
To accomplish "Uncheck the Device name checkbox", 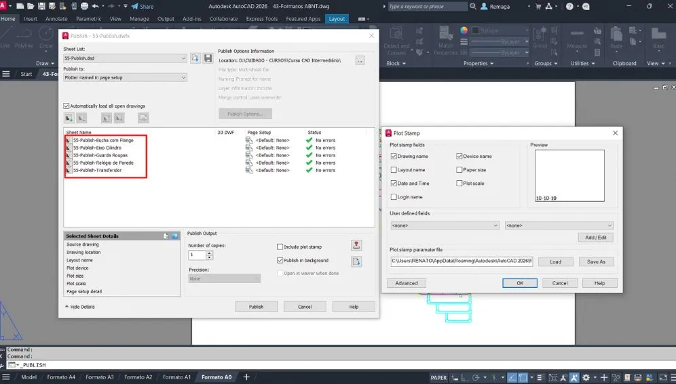I will coord(459,156).
